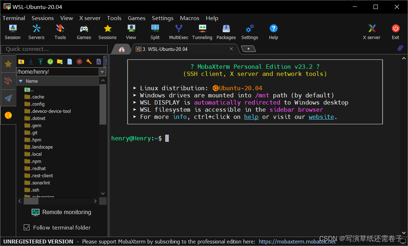
Task: Open the Macros menu
Action: pos(190,18)
